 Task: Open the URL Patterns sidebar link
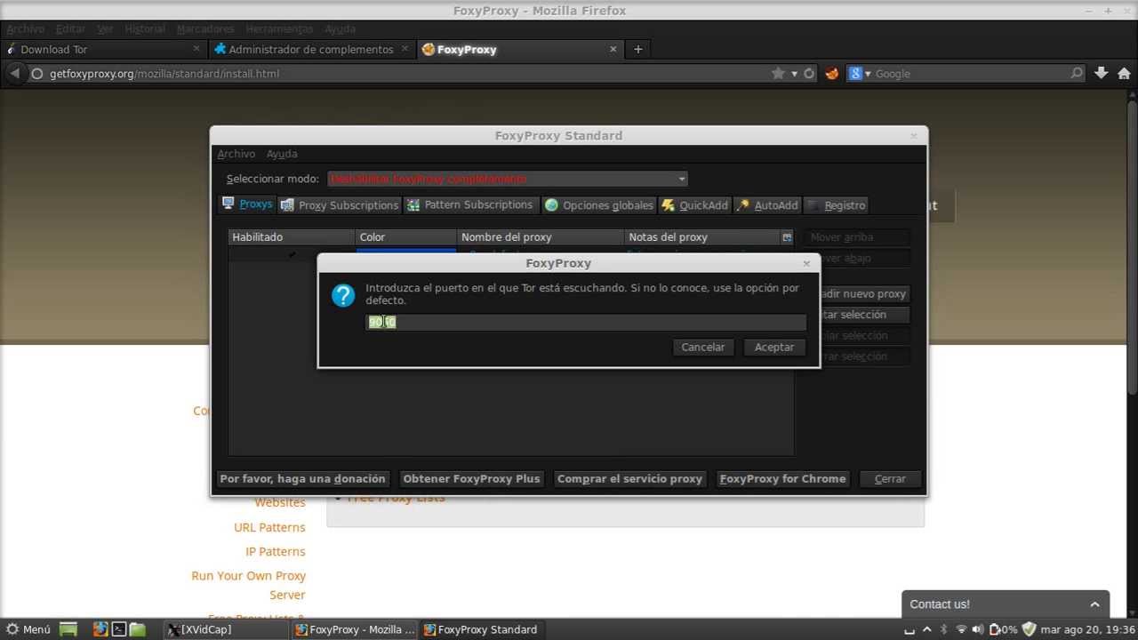pos(269,527)
